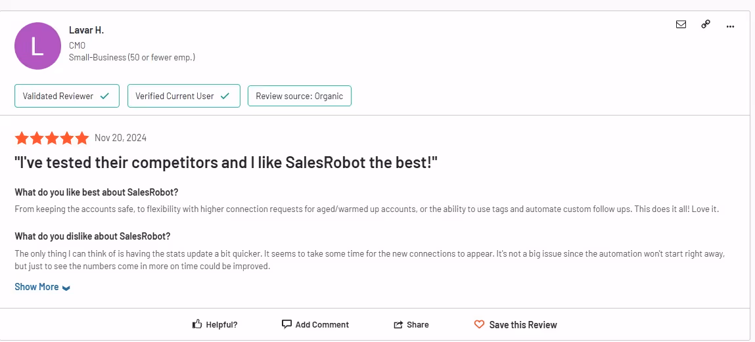This screenshot has height=342, width=755.
Task: Mark review as Helpful
Action: (215, 325)
